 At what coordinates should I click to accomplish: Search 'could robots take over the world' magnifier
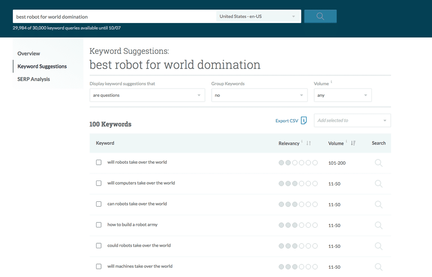pyautogui.click(x=378, y=246)
